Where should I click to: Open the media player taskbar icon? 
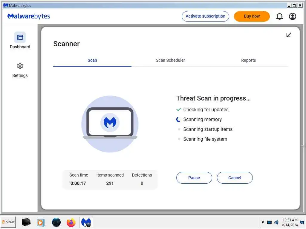pos(41,222)
